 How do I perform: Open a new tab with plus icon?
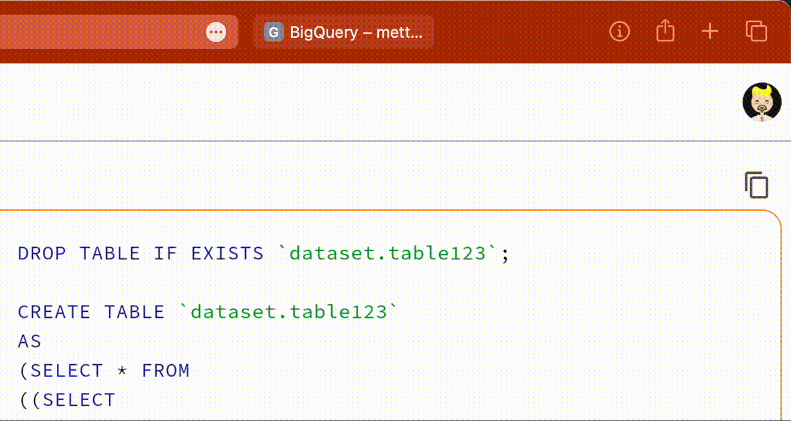(710, 31)
